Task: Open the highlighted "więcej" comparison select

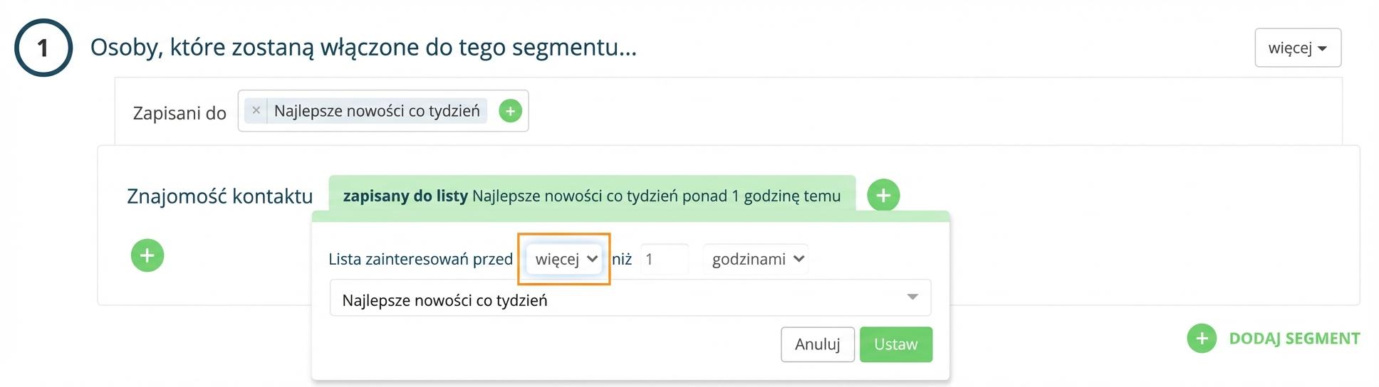Action: coord(564,259)
